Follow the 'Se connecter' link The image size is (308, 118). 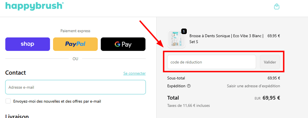point(134,73)
